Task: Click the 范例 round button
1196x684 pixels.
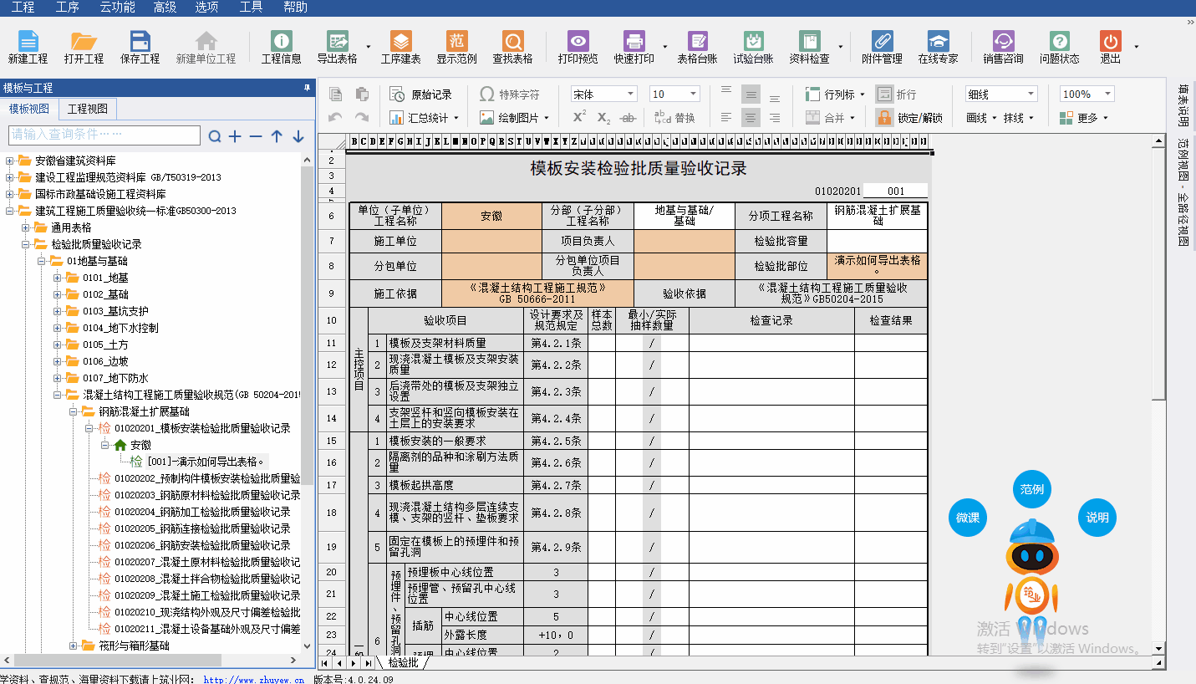Action: 1032,490
